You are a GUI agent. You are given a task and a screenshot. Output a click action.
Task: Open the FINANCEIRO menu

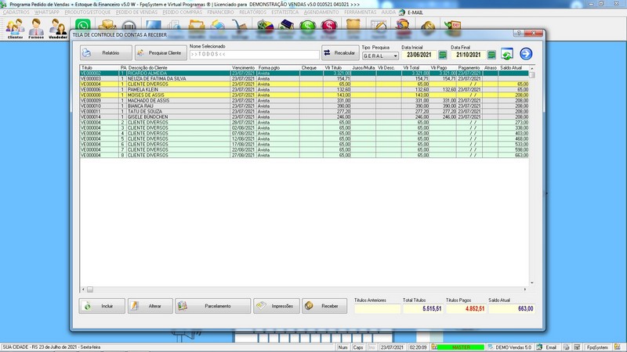220,13
